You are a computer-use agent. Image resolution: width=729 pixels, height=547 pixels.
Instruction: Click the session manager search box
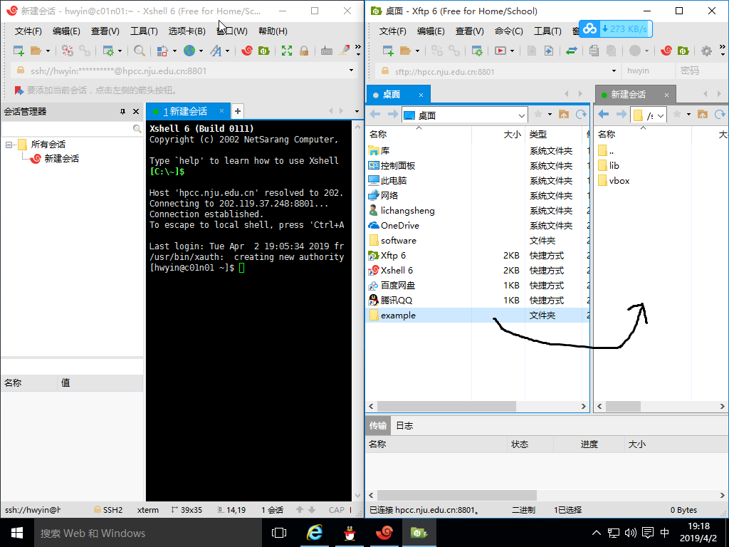[72, 129]
